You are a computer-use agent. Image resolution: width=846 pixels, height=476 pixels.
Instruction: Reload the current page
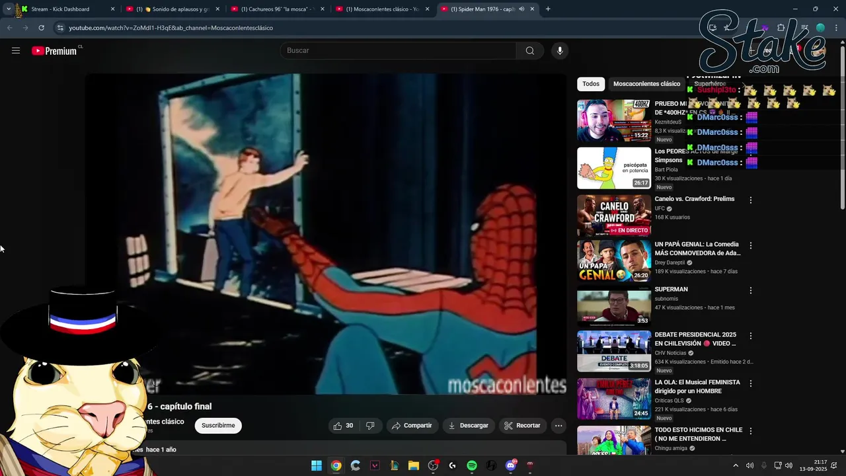click(41, 28)
